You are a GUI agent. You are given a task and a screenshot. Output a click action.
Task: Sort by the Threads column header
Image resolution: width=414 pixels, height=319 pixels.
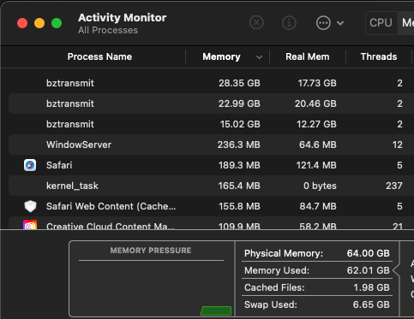tap(379, 56)
